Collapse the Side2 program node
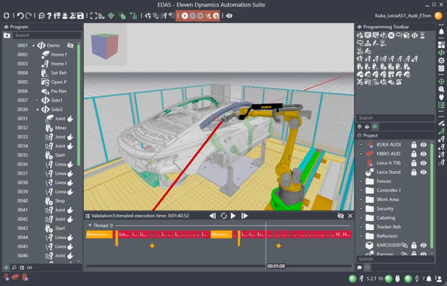Viewport: 447px width, 286px height. coord(37,109)
